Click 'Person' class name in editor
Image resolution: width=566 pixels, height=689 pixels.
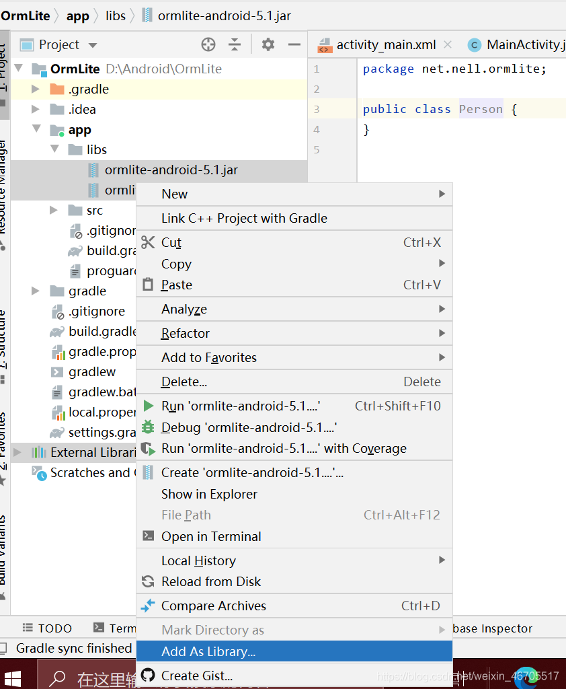click(481, 109)
